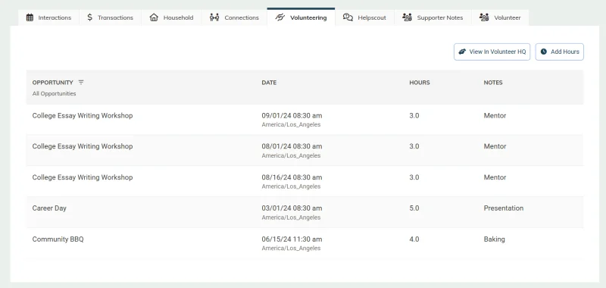Click the people Connections icon

tap(214, 17)
